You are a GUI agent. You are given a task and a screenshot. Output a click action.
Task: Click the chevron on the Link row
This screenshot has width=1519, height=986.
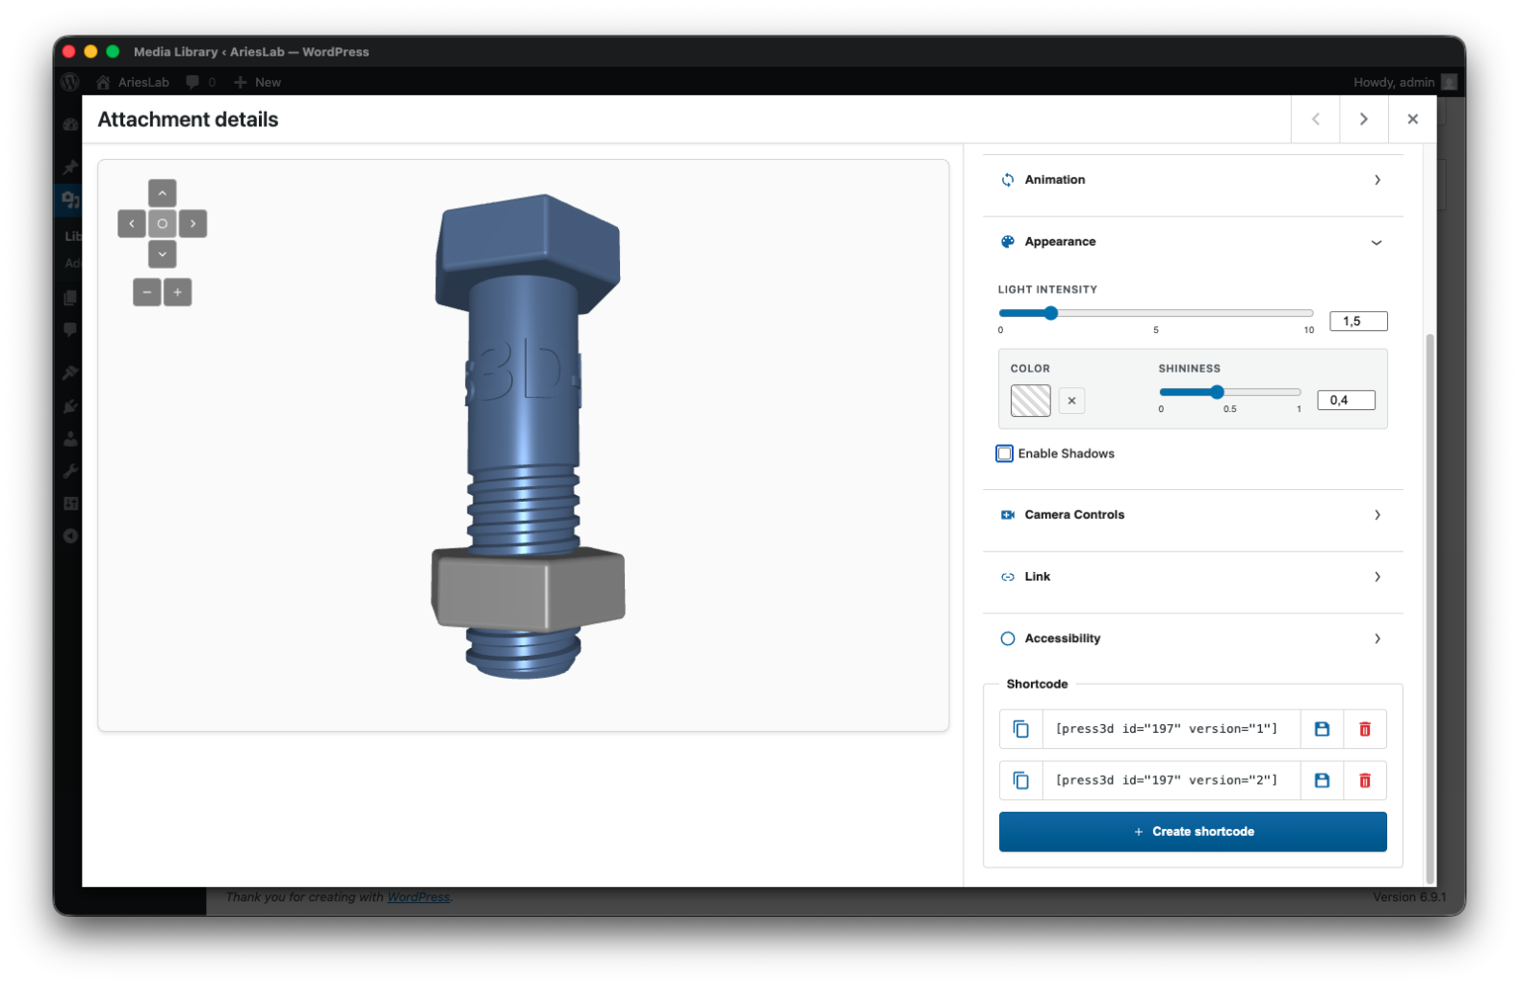point(1377,577)
